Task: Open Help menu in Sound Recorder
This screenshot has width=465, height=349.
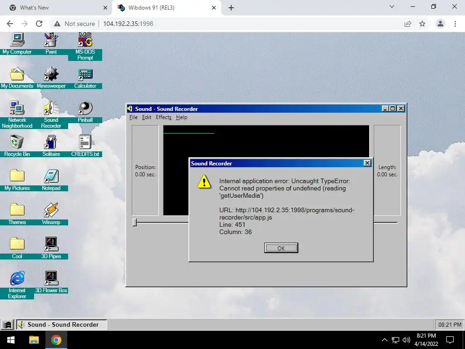Action: tap(182, 117)
